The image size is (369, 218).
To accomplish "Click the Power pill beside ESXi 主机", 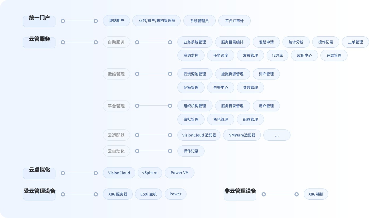I will [176, 194].
